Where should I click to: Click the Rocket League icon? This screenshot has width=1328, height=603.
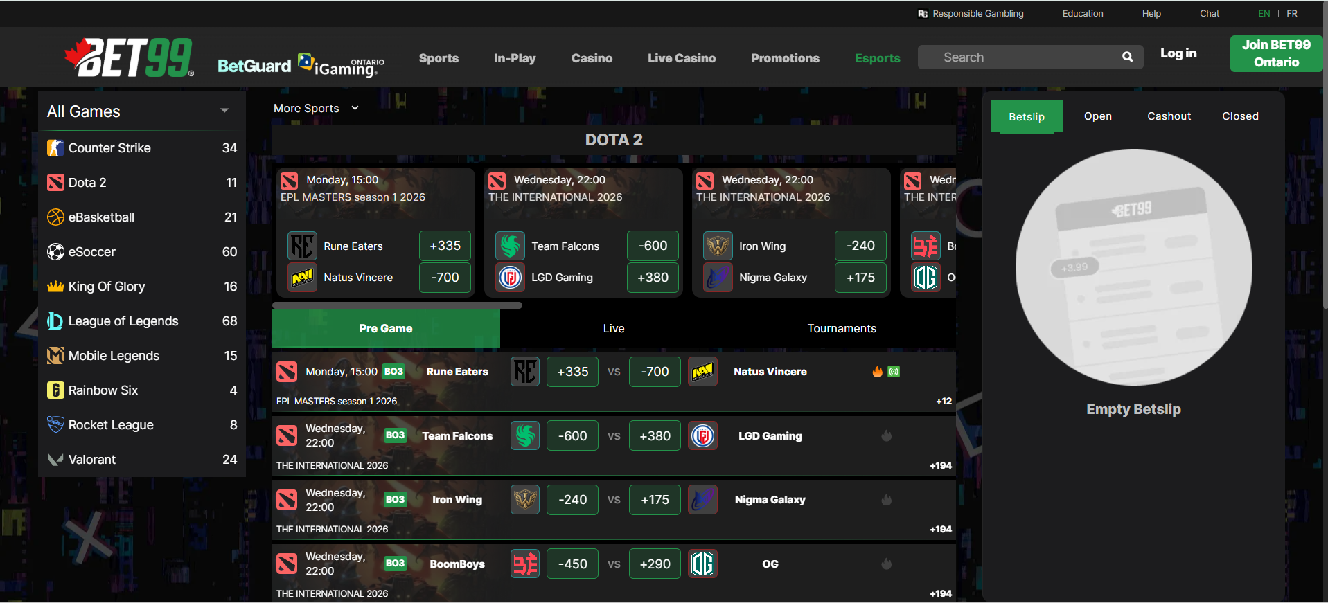point(55,424)
